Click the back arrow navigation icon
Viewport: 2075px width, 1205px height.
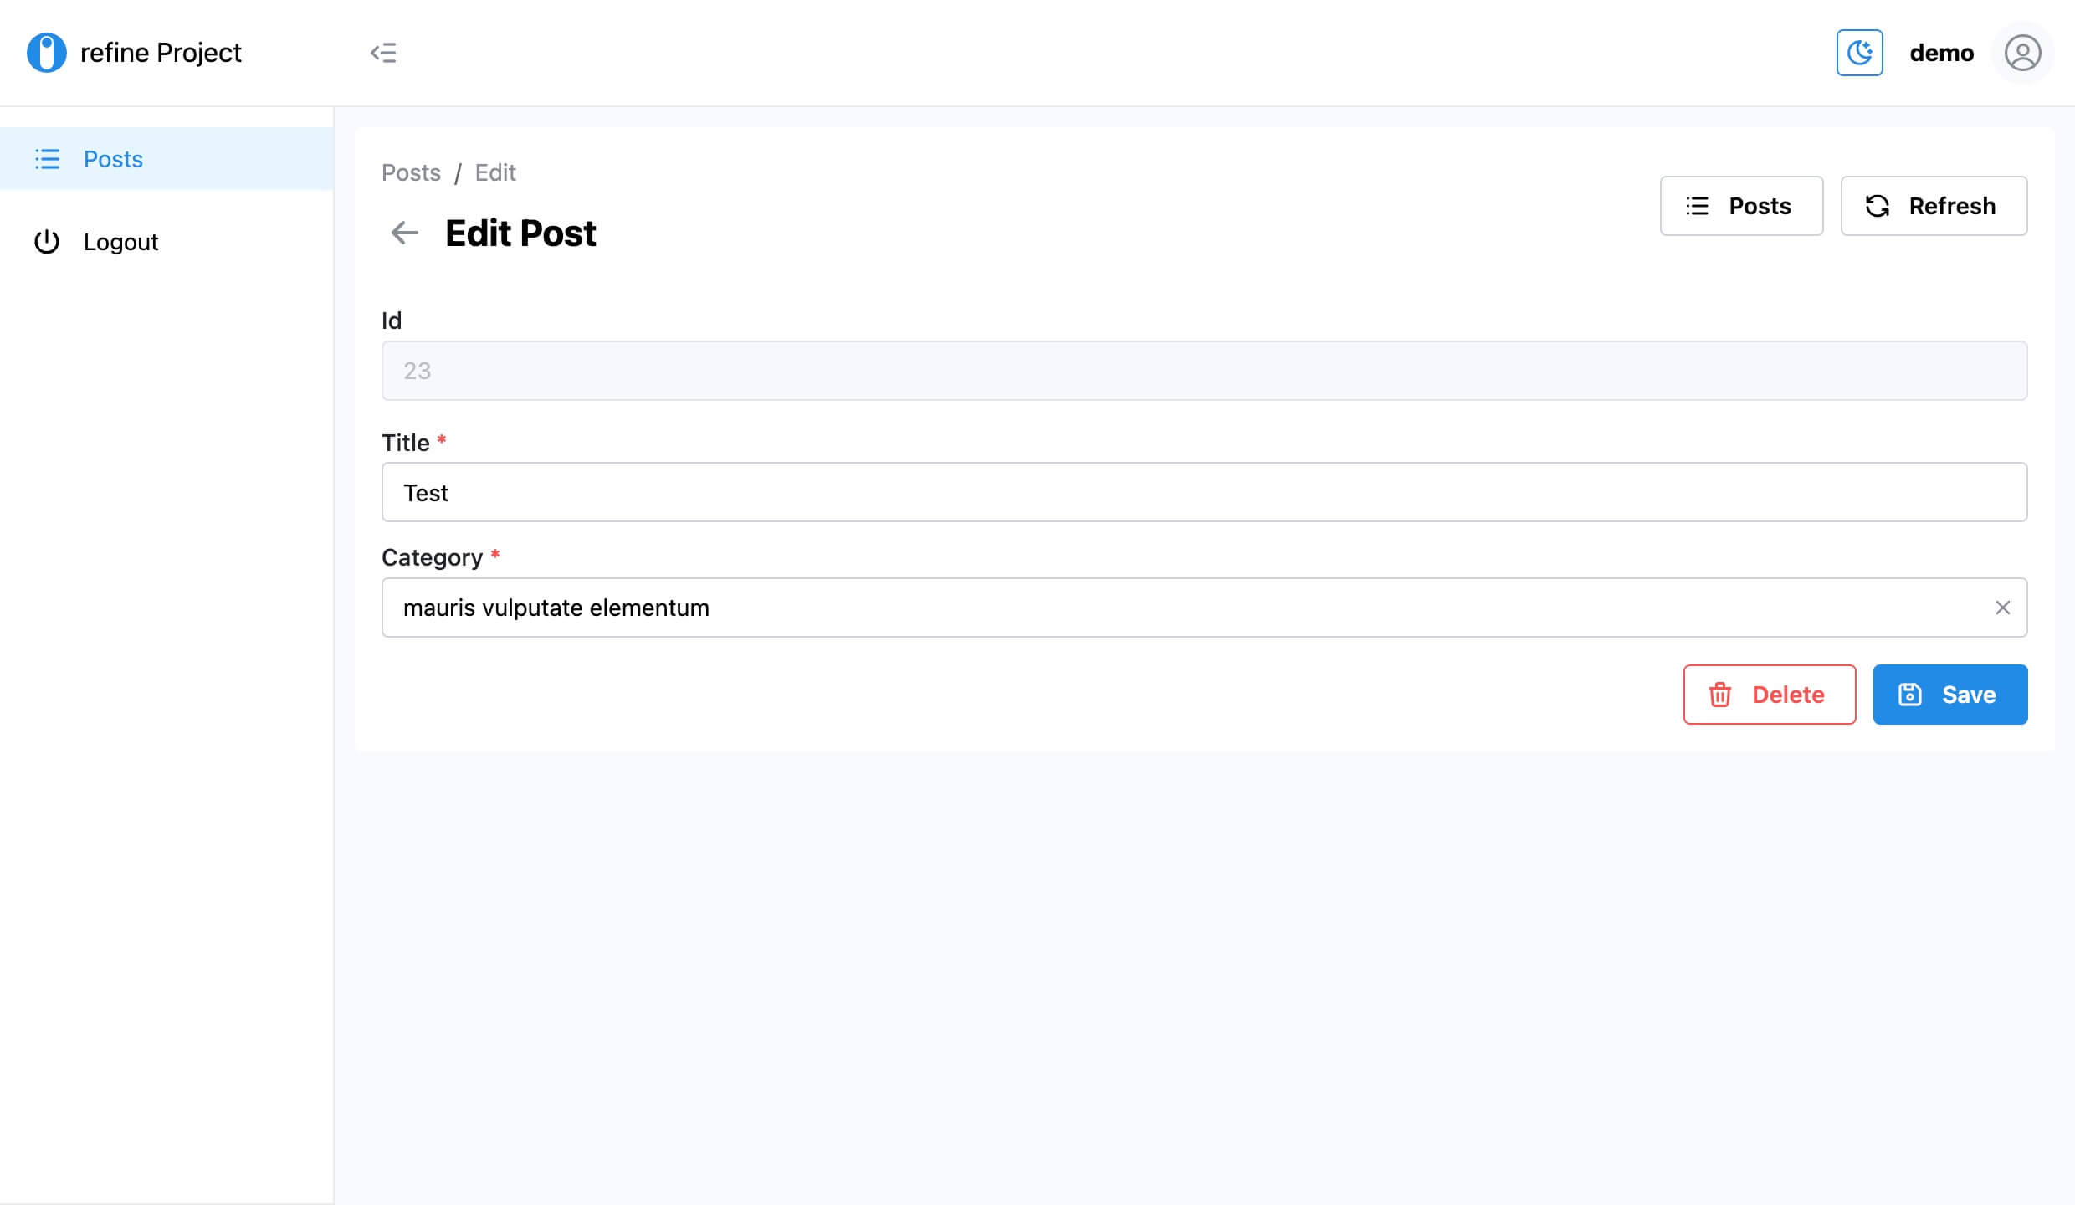point(403,231)
